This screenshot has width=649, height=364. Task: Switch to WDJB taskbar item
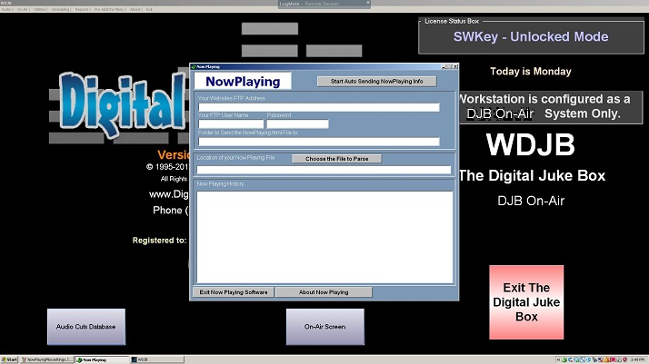click(143, 359)
